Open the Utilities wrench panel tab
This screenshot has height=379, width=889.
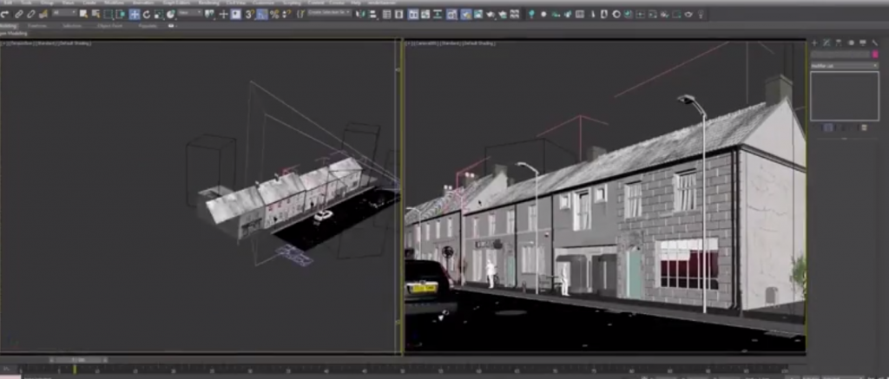pyautogui.click(x=873, y=42)
